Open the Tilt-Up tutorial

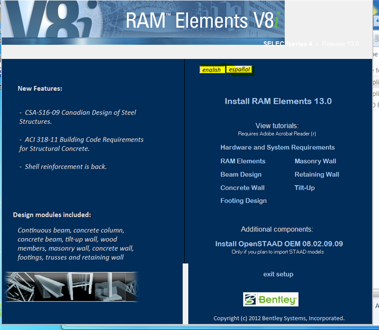pos(305,188)
